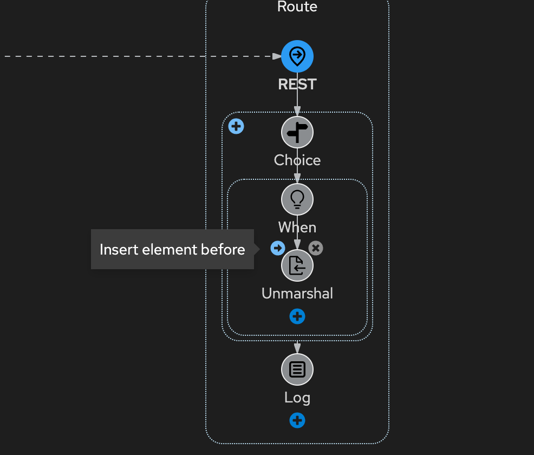This screenshot has width=534, height=455.
Task: Select the Unmarshal label text
Action: click(x=297, y=293)
